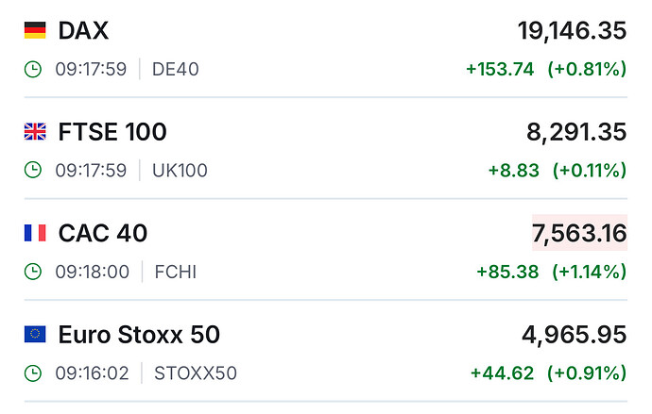Click the EU flag icon beside Euro Stoxx 50
This screenshot has width=652, height=414.
(35, 334)
